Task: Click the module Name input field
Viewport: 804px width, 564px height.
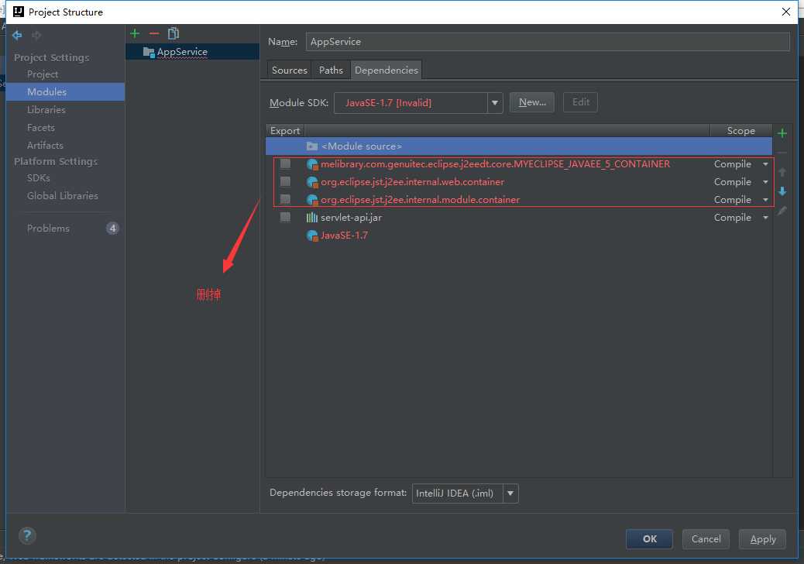Action: pos(548,42)
